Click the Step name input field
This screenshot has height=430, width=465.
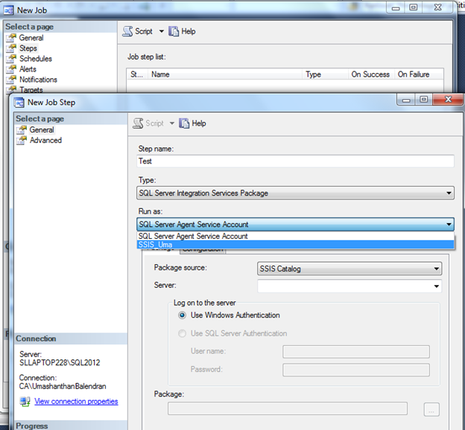[x=295, y=161]
